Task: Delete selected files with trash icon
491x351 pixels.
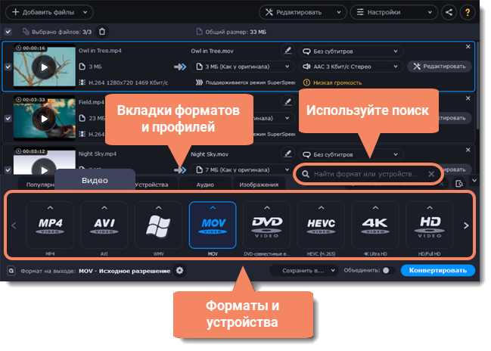Action: pos(103,31)
